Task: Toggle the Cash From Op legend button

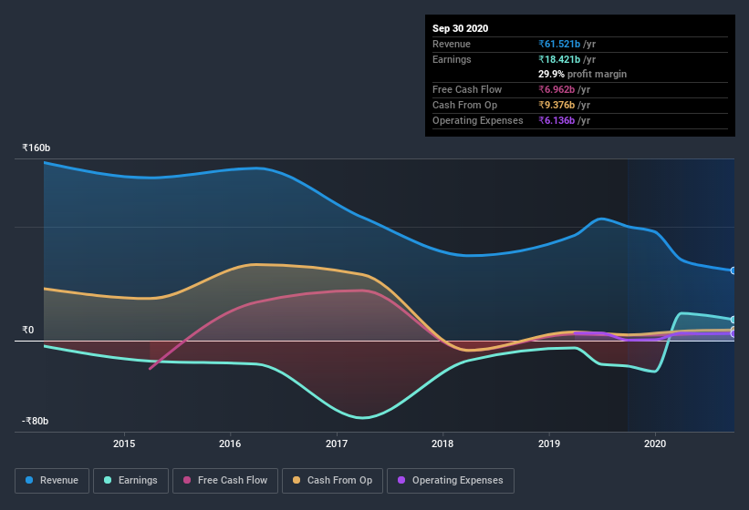Action: pos(332,481)
